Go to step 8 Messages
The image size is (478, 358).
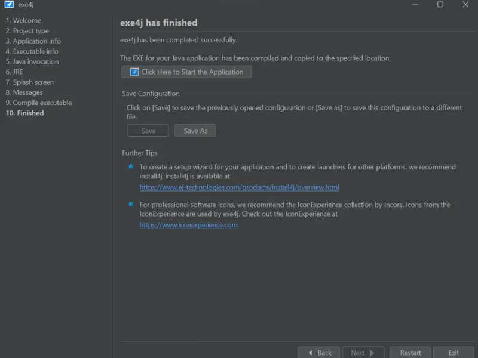pyautogui.click(x=24, y=92)
